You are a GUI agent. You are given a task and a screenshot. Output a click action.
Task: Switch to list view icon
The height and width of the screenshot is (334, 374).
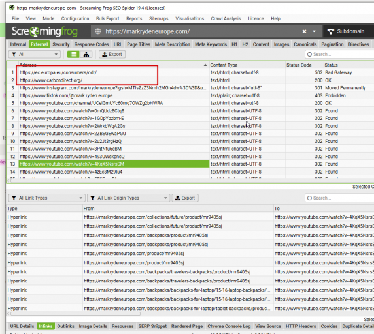pos(73,55)
